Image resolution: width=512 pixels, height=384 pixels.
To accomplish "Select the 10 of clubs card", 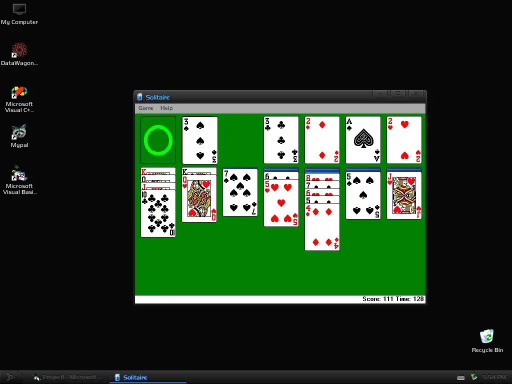I will pyautogui.click(x=158, y=213).
